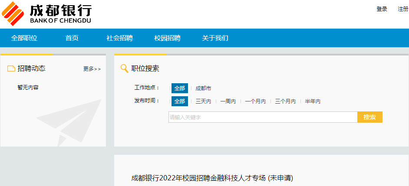
Task: Select 全部 for 工作地点 filter
Action: [x=179, y=88]
